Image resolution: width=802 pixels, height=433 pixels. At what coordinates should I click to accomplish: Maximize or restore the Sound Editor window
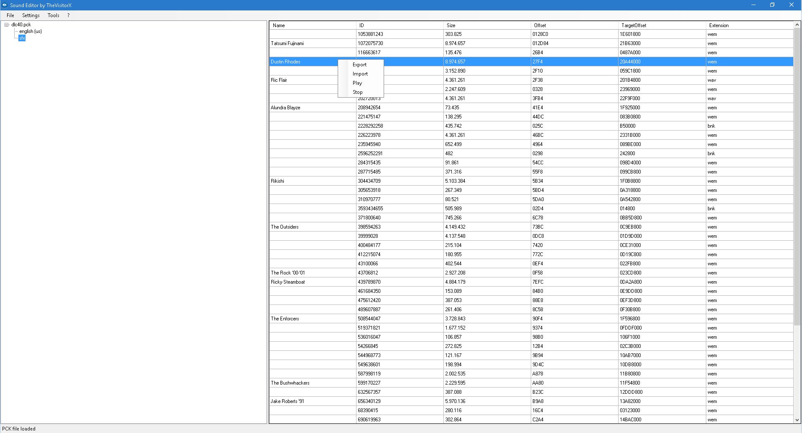click(x=772, y=5)
